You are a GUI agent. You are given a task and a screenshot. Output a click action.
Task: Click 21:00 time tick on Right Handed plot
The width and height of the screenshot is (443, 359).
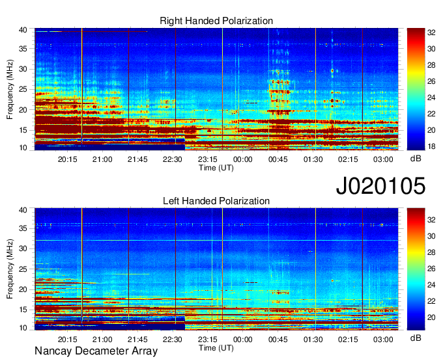pos(102,159)
